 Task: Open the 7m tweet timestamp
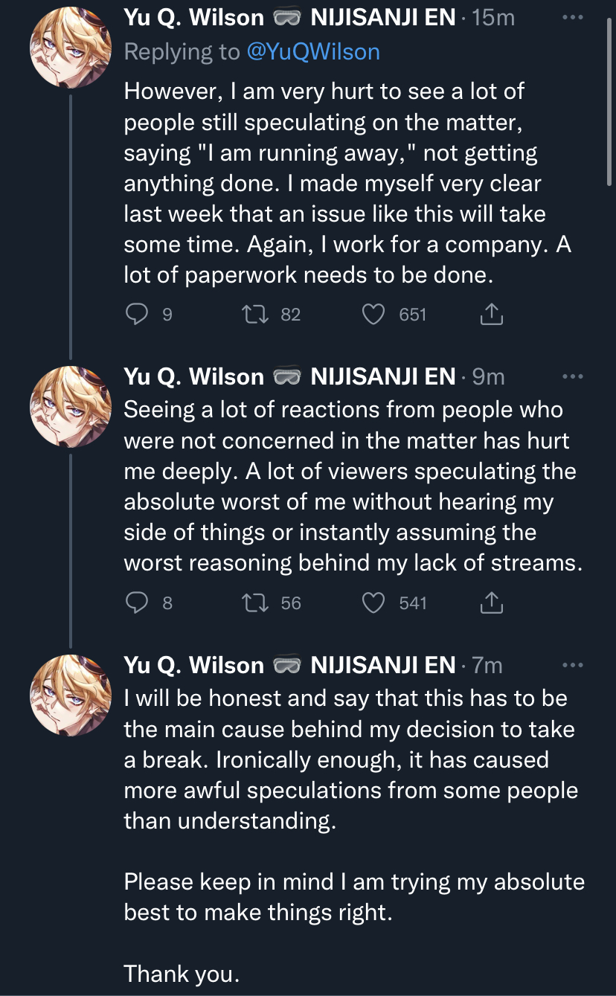click(x=487, y=665)
